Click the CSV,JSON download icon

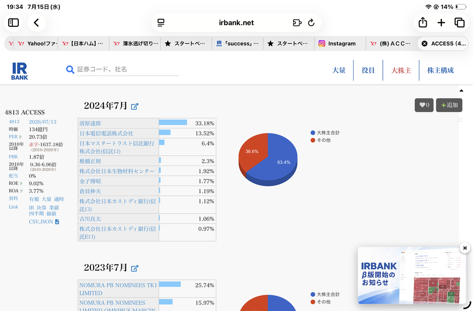point(57,222)
